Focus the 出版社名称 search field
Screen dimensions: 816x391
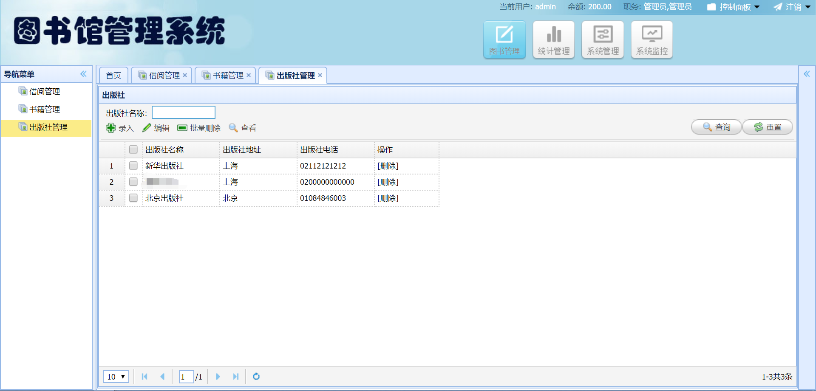(x=184, y=113)
